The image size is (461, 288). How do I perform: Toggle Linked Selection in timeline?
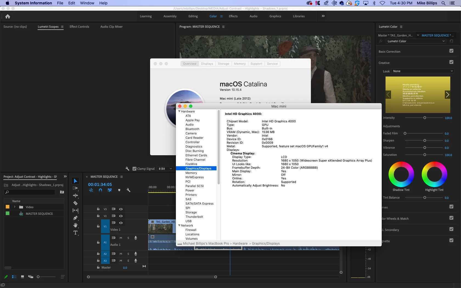[110, 190]
